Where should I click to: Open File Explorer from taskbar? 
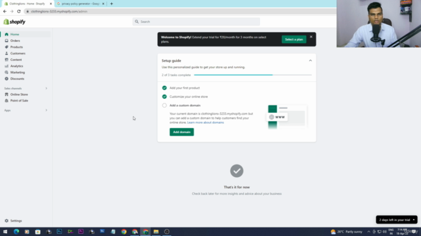tap(156, 231)
